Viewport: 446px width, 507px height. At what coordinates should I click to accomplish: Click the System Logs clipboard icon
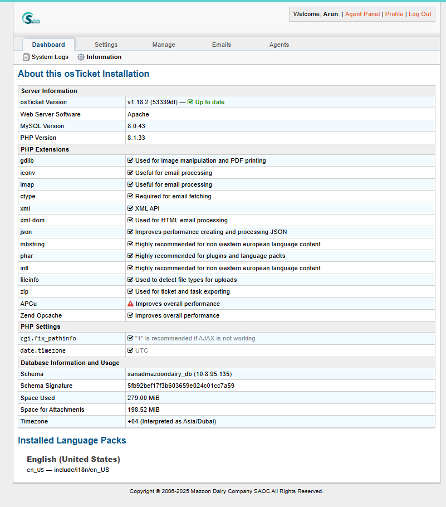click(x=26, y=57)
